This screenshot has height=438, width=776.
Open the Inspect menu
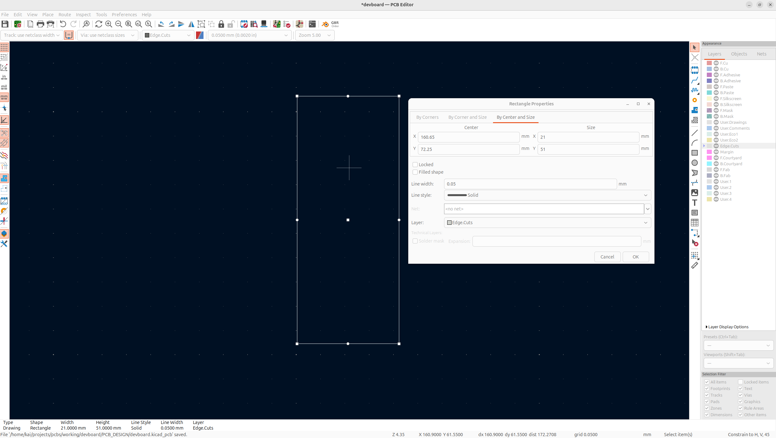click(83, 15)
